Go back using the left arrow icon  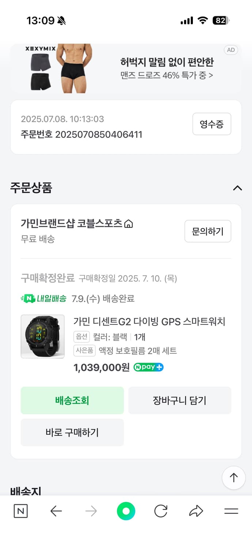56,511
